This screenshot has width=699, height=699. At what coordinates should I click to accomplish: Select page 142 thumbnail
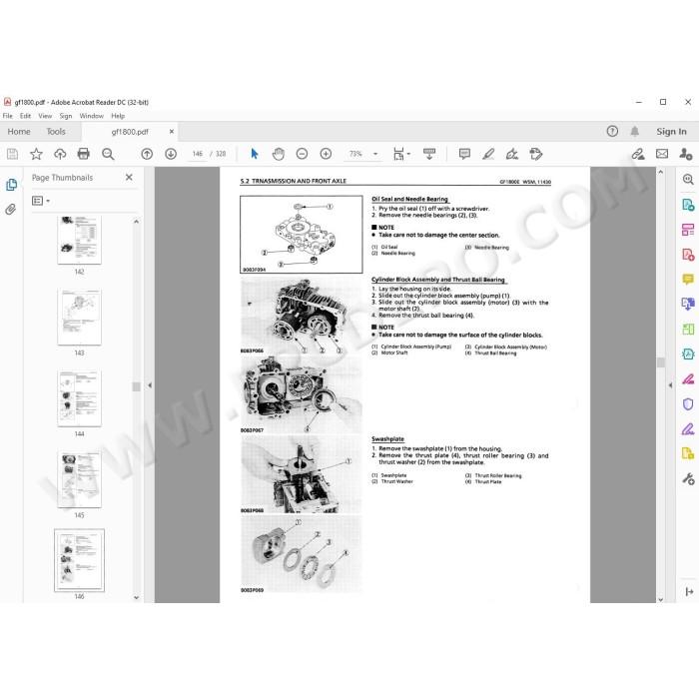coord(79,240)
